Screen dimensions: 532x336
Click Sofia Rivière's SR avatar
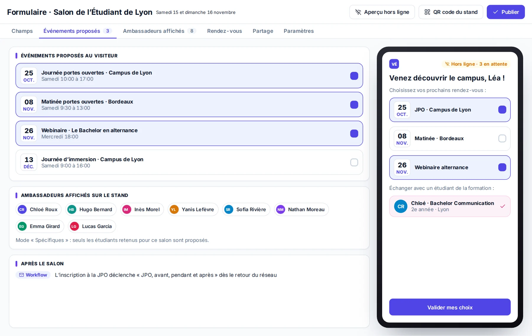[x=228, y=209]
